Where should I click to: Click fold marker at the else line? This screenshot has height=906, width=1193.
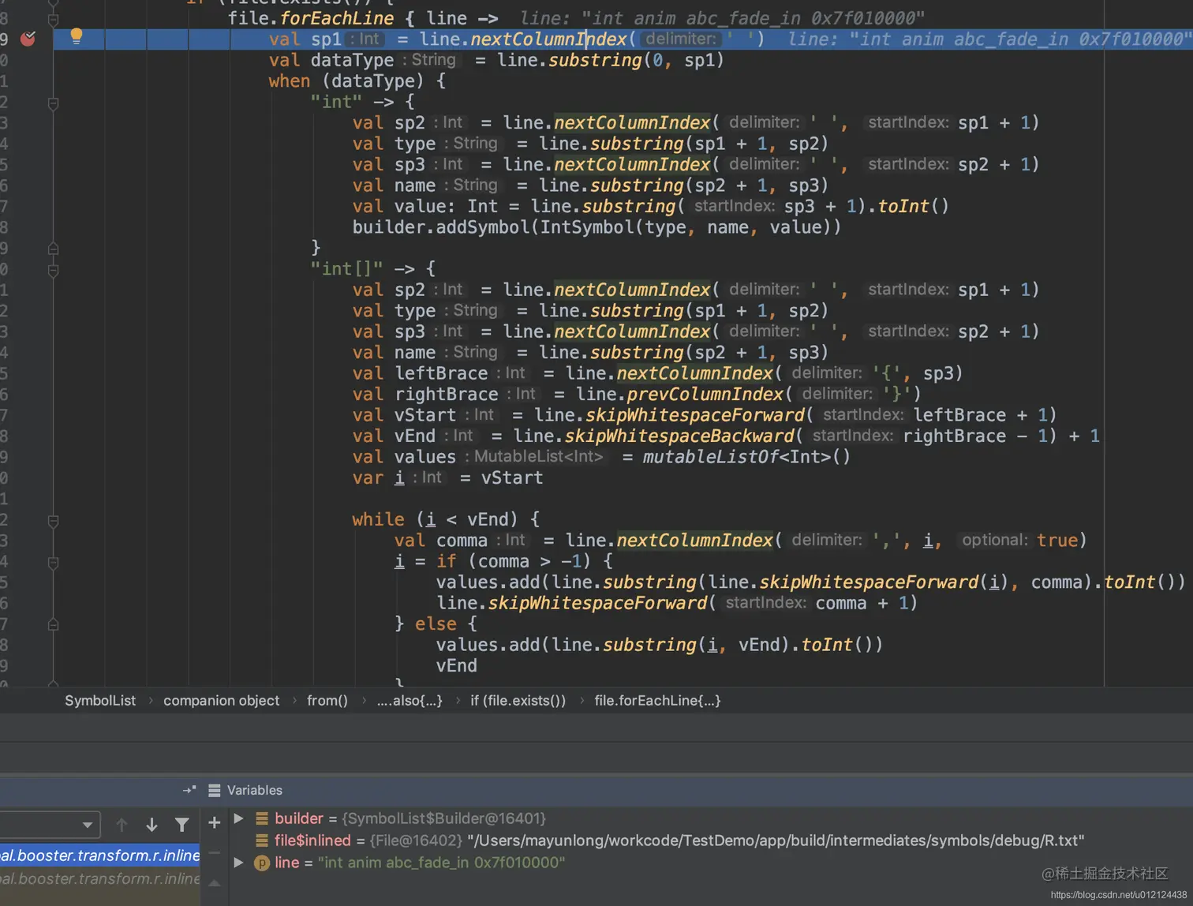(x=53, y=625)
